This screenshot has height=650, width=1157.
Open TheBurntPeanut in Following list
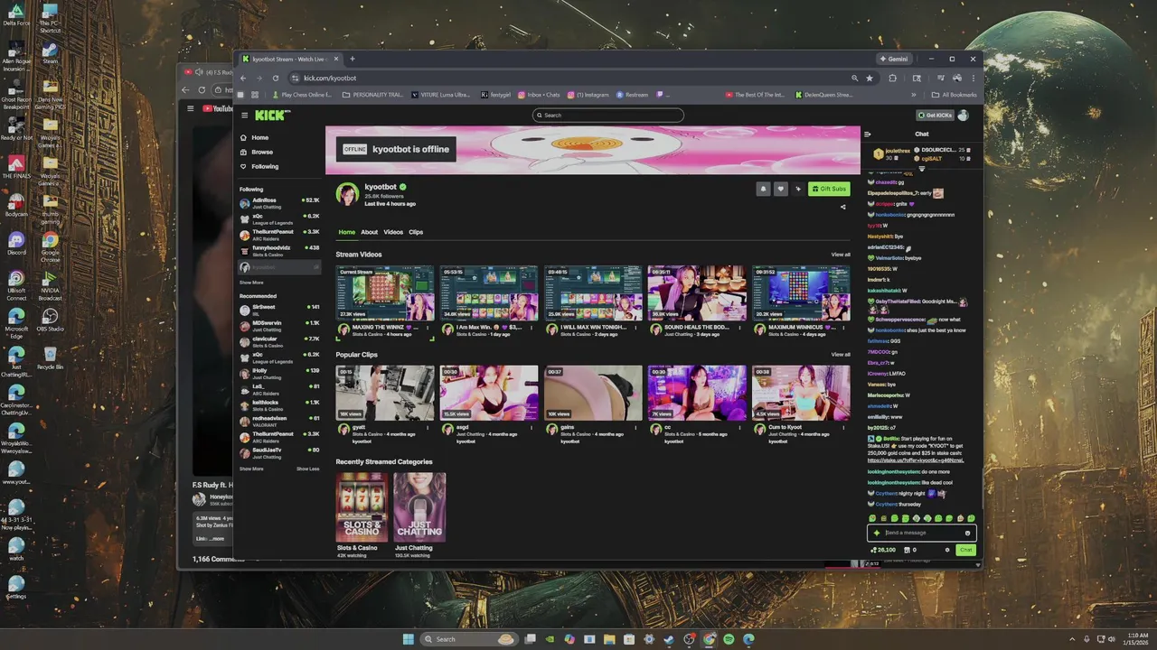point(279,235)
